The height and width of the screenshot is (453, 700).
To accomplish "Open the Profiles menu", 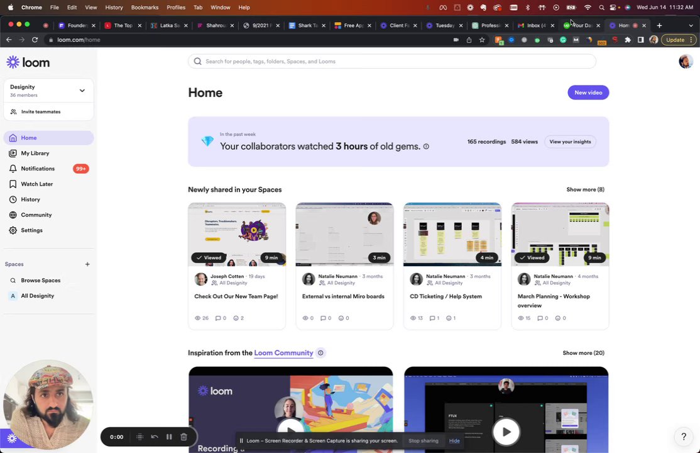I will pos(176,8).
